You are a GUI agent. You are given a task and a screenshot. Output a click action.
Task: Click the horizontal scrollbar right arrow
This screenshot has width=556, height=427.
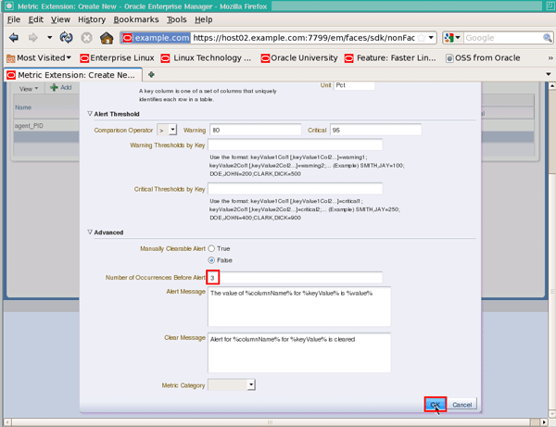[544, 422]
